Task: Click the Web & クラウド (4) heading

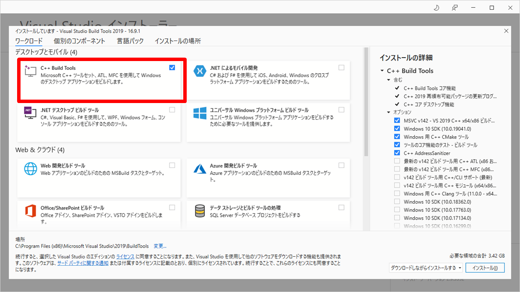Action: pos(40,150)
